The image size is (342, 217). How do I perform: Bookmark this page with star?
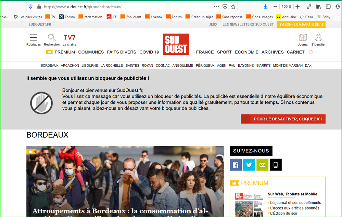[233, 7]
